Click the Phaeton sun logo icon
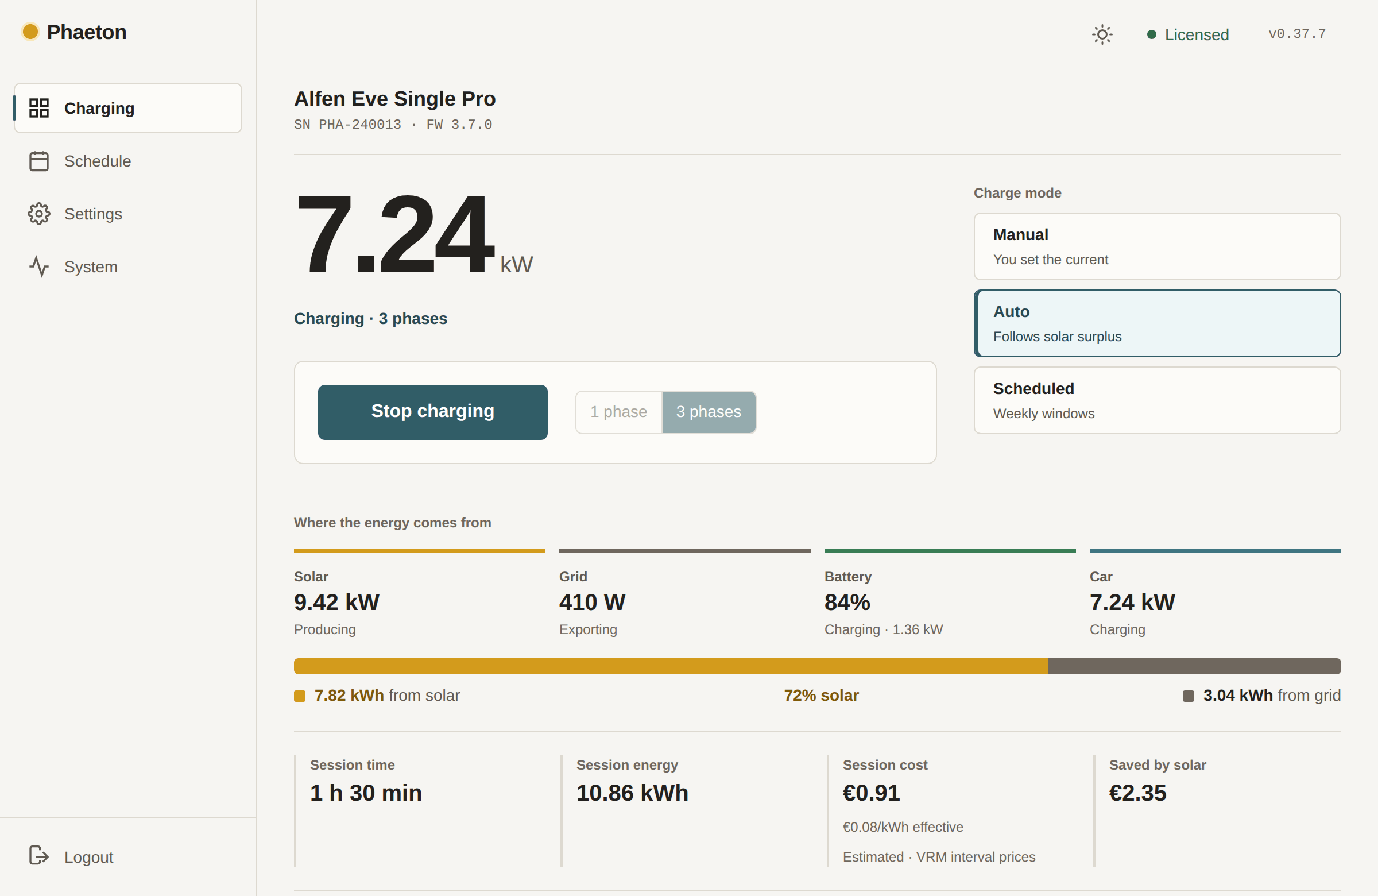The width and height of the screenshot is (1378, 896). 30,32
